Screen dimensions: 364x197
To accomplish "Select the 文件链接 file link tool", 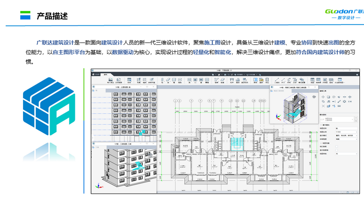I will tap(119, 81).
